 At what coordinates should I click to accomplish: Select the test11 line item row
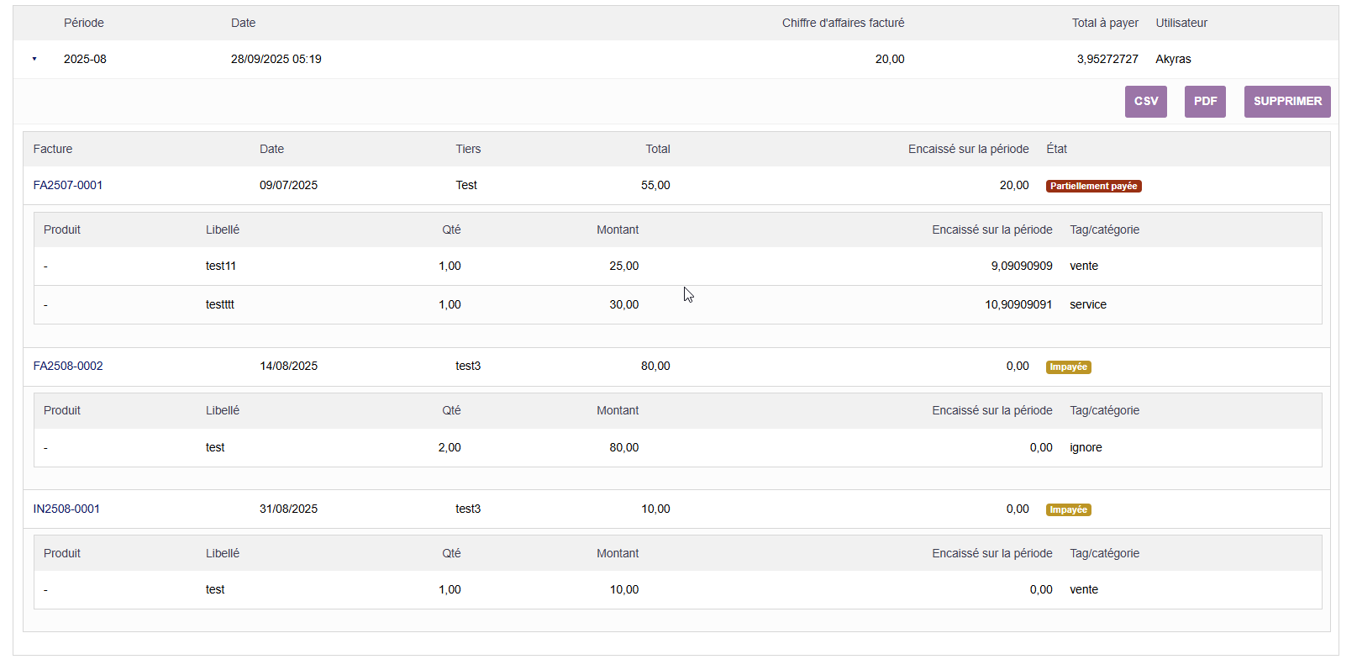click(x=221, y=266)
